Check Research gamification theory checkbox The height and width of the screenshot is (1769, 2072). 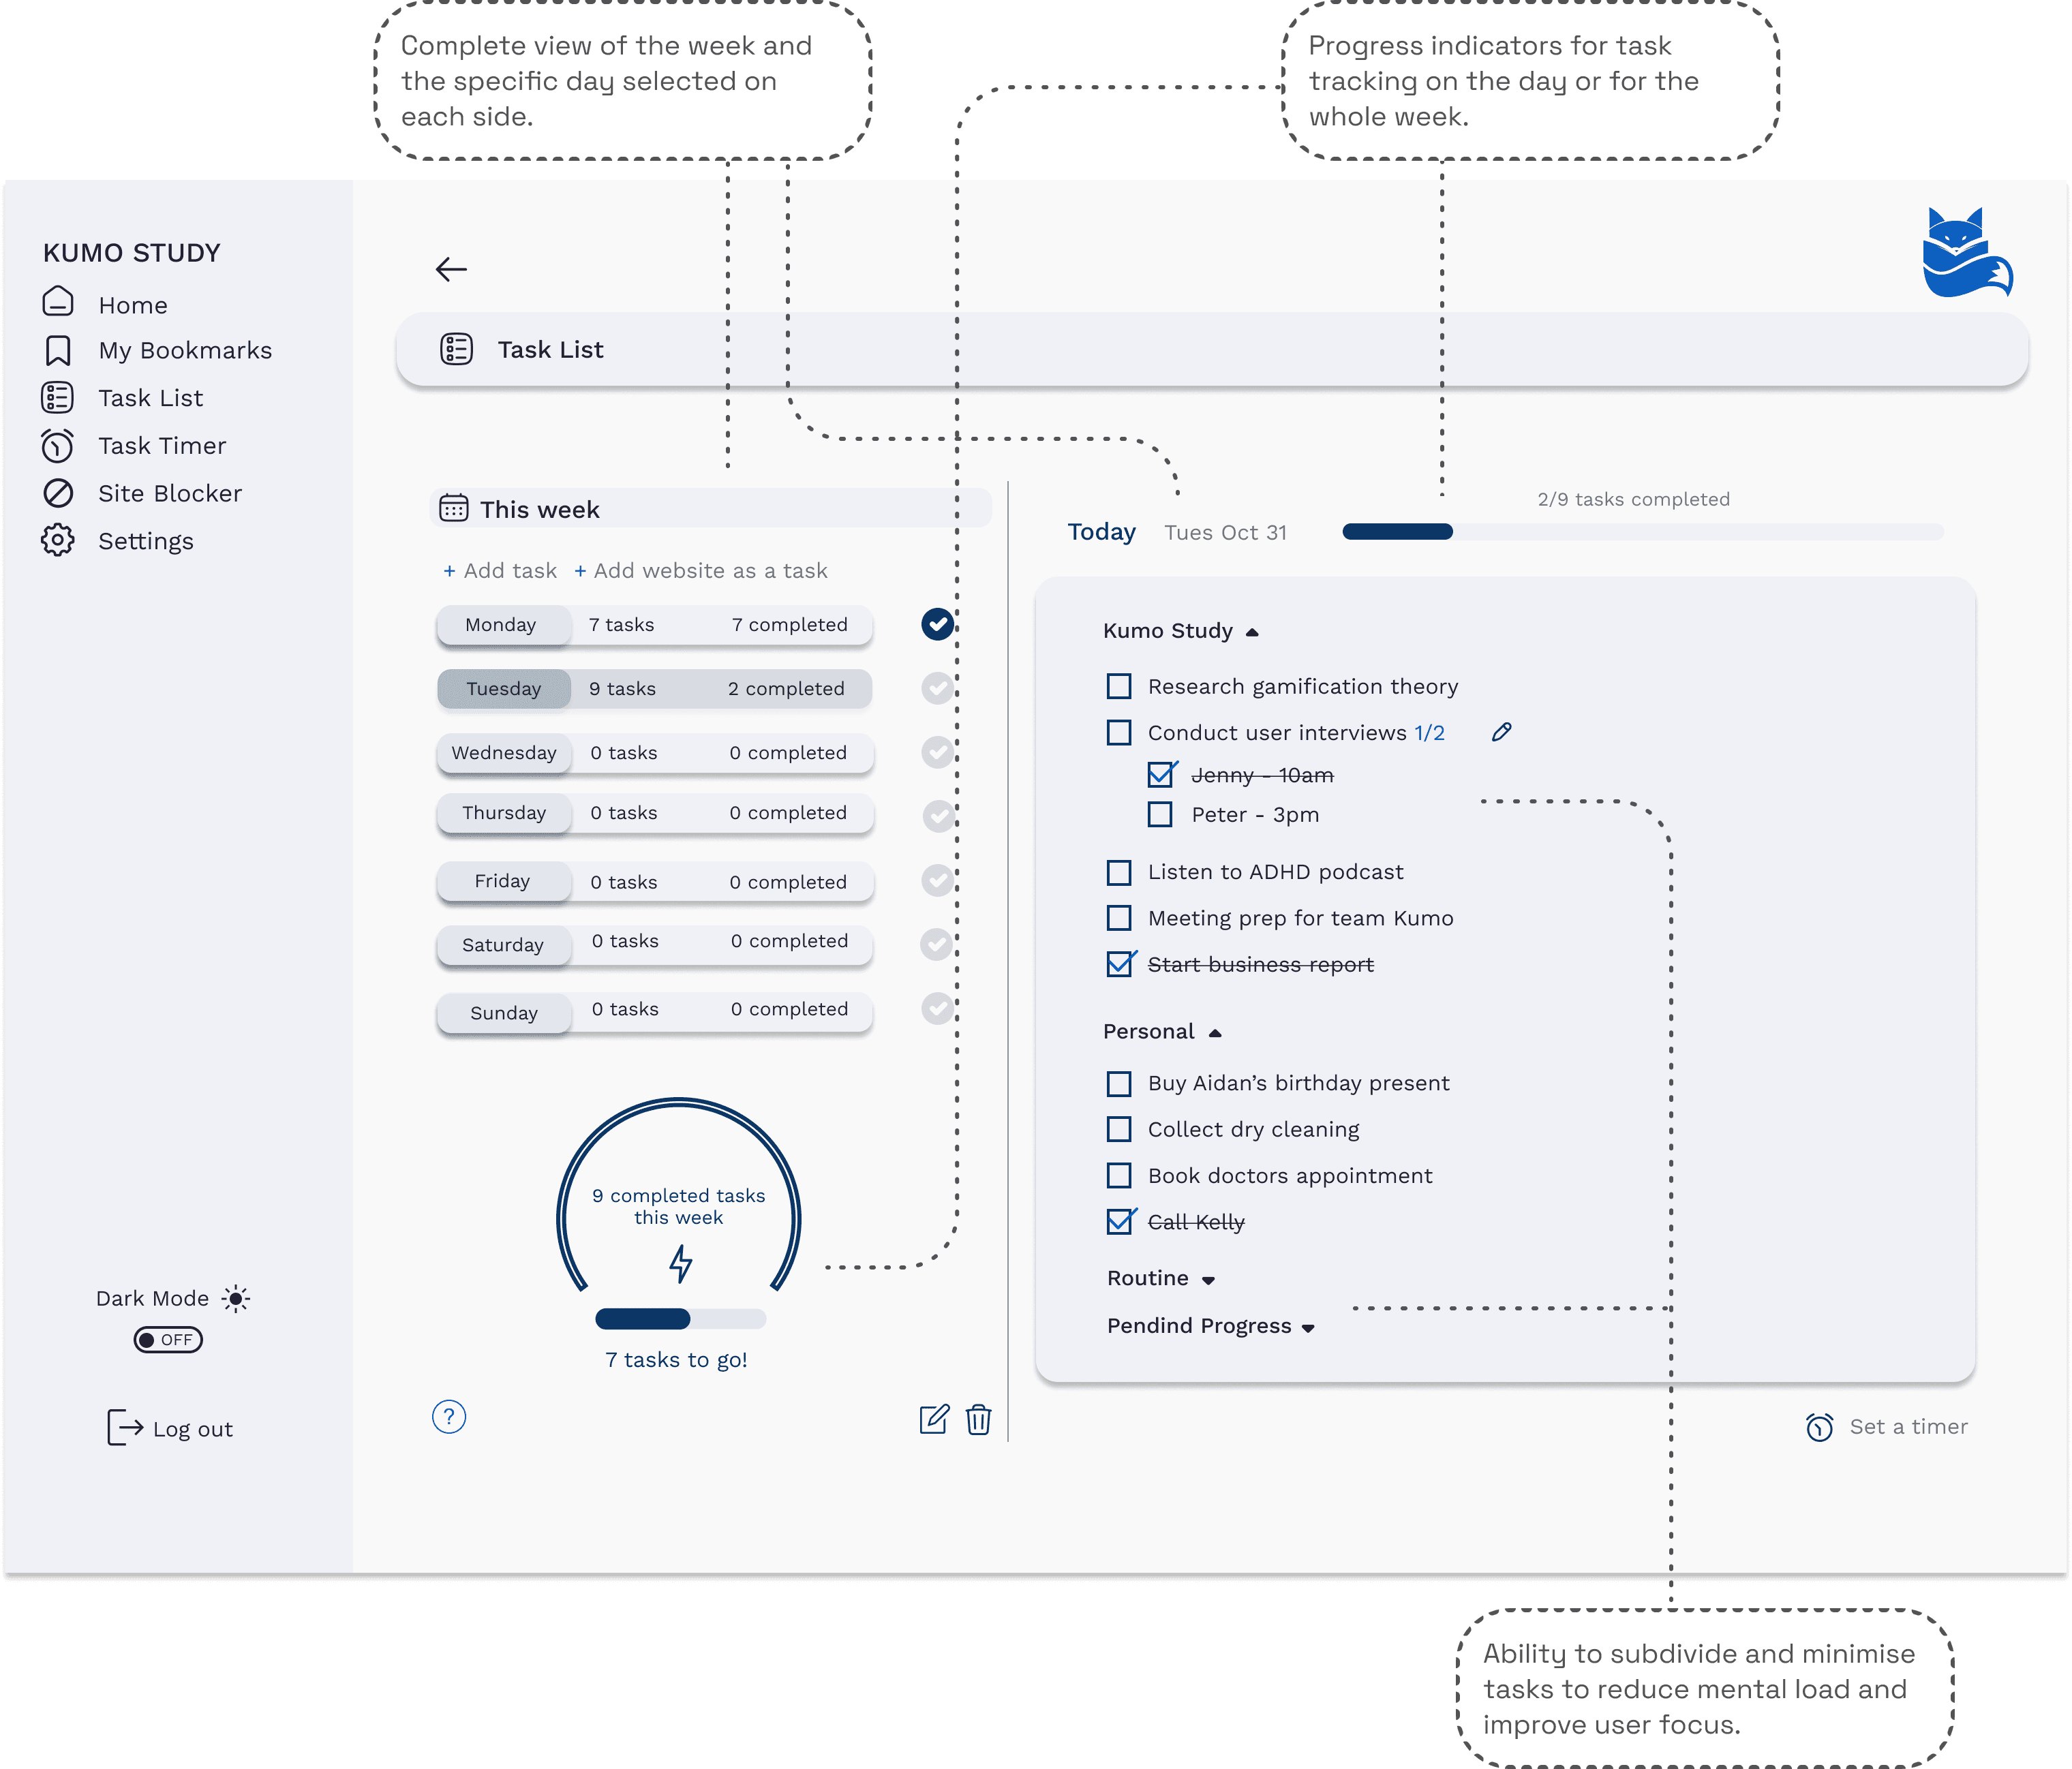[1119, 686]
